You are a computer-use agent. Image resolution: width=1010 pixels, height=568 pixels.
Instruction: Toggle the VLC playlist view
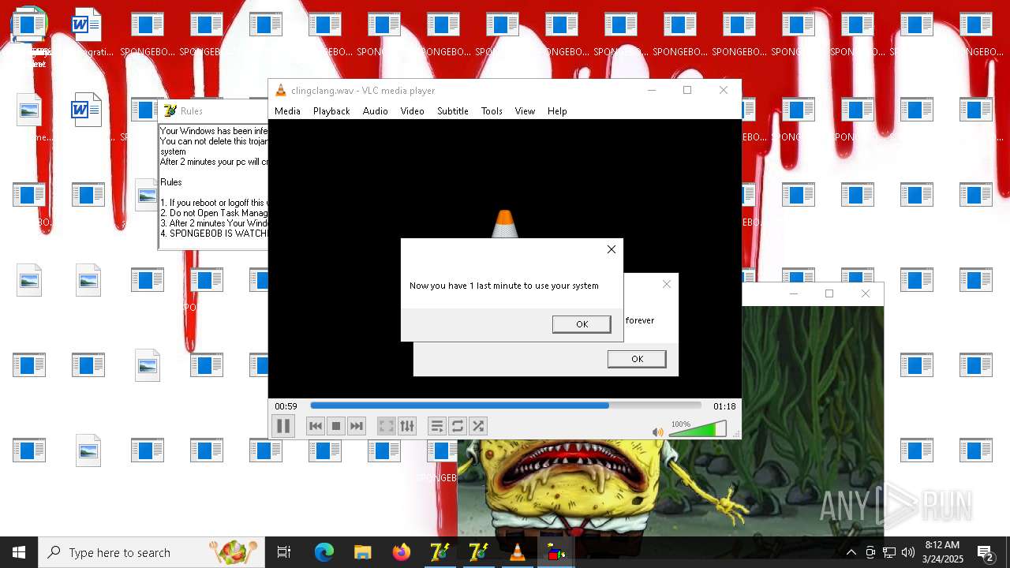[437, 426]
